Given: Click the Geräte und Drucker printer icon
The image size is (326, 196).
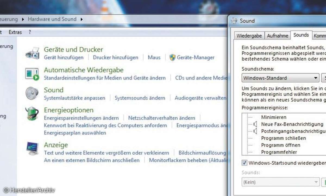Looking at the screenshot, I should tap(32, 53).
